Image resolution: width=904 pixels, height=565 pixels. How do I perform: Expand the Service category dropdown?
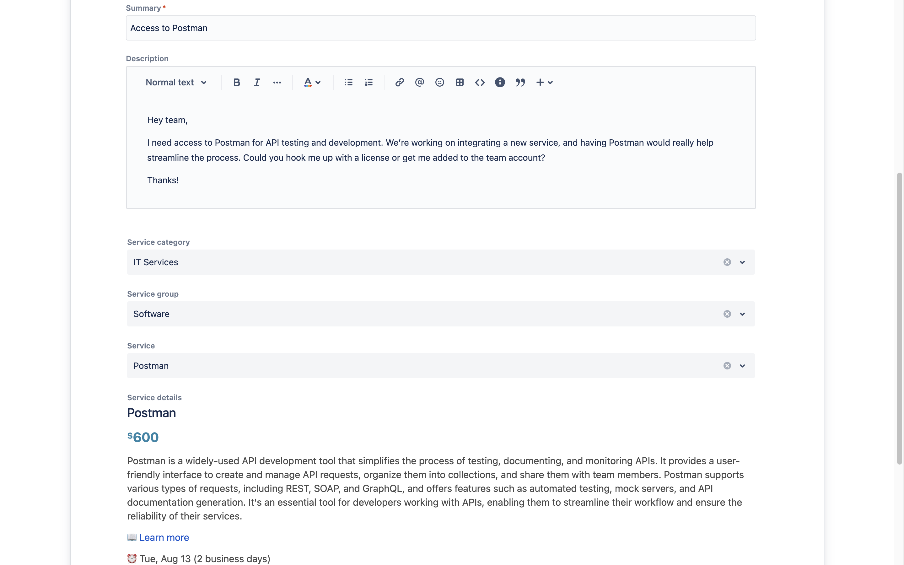[x=742, y=262]
